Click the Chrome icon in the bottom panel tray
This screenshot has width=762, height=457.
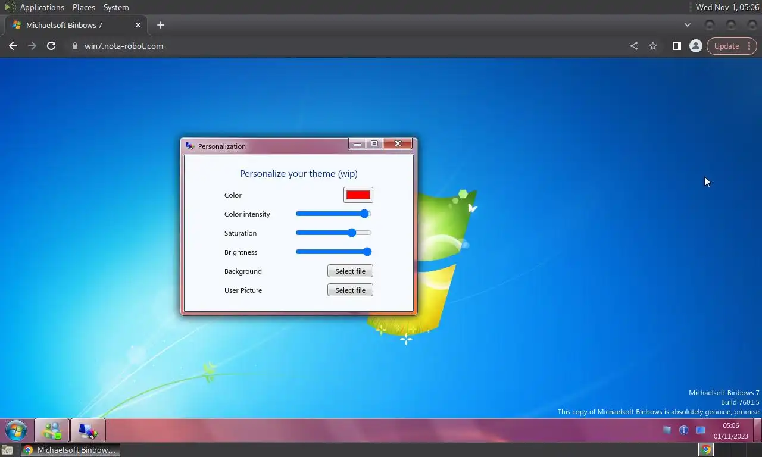pyautogui.click(x=706, y=450)
